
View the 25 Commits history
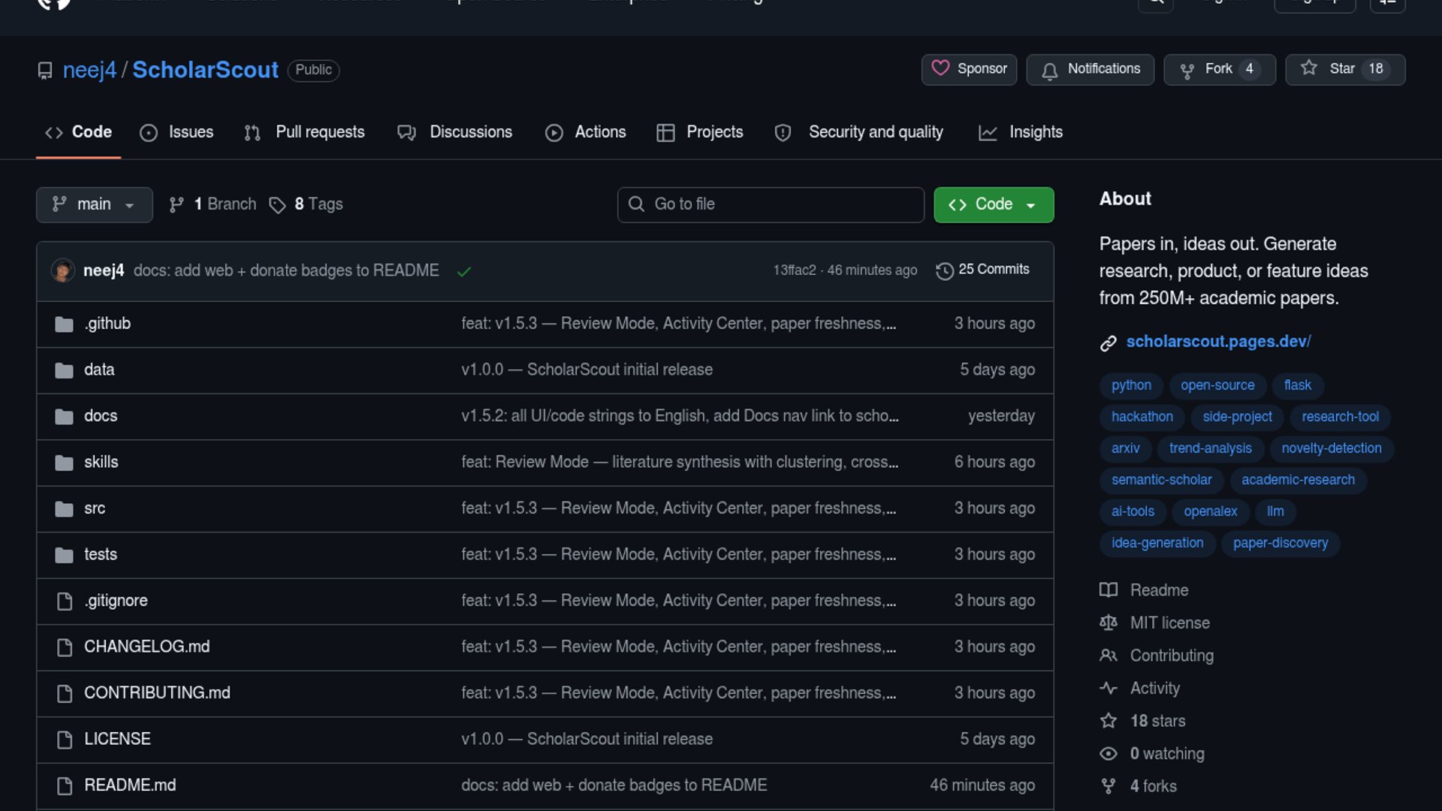983,270
